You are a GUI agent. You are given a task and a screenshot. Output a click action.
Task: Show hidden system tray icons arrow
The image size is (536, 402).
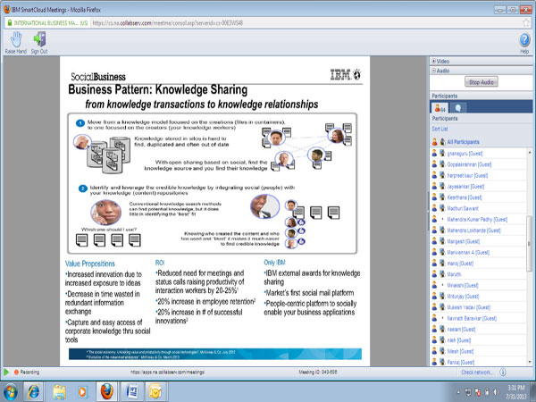(x=458, y=392)
